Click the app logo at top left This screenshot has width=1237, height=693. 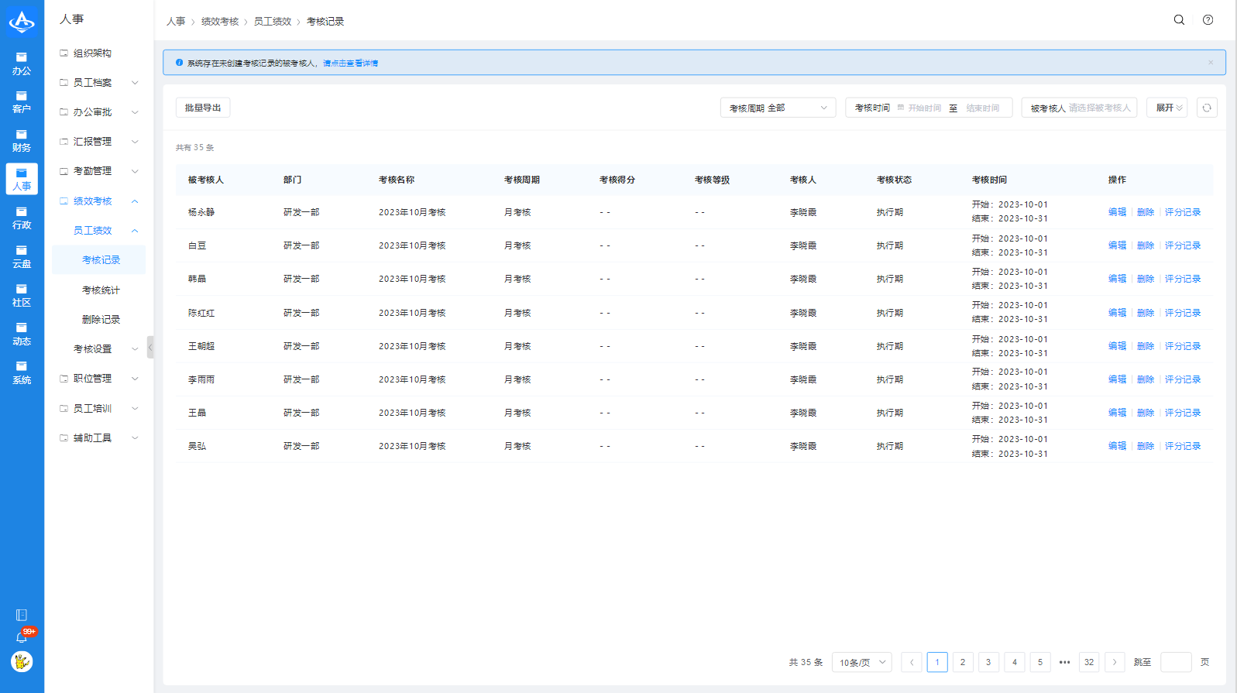22,22
